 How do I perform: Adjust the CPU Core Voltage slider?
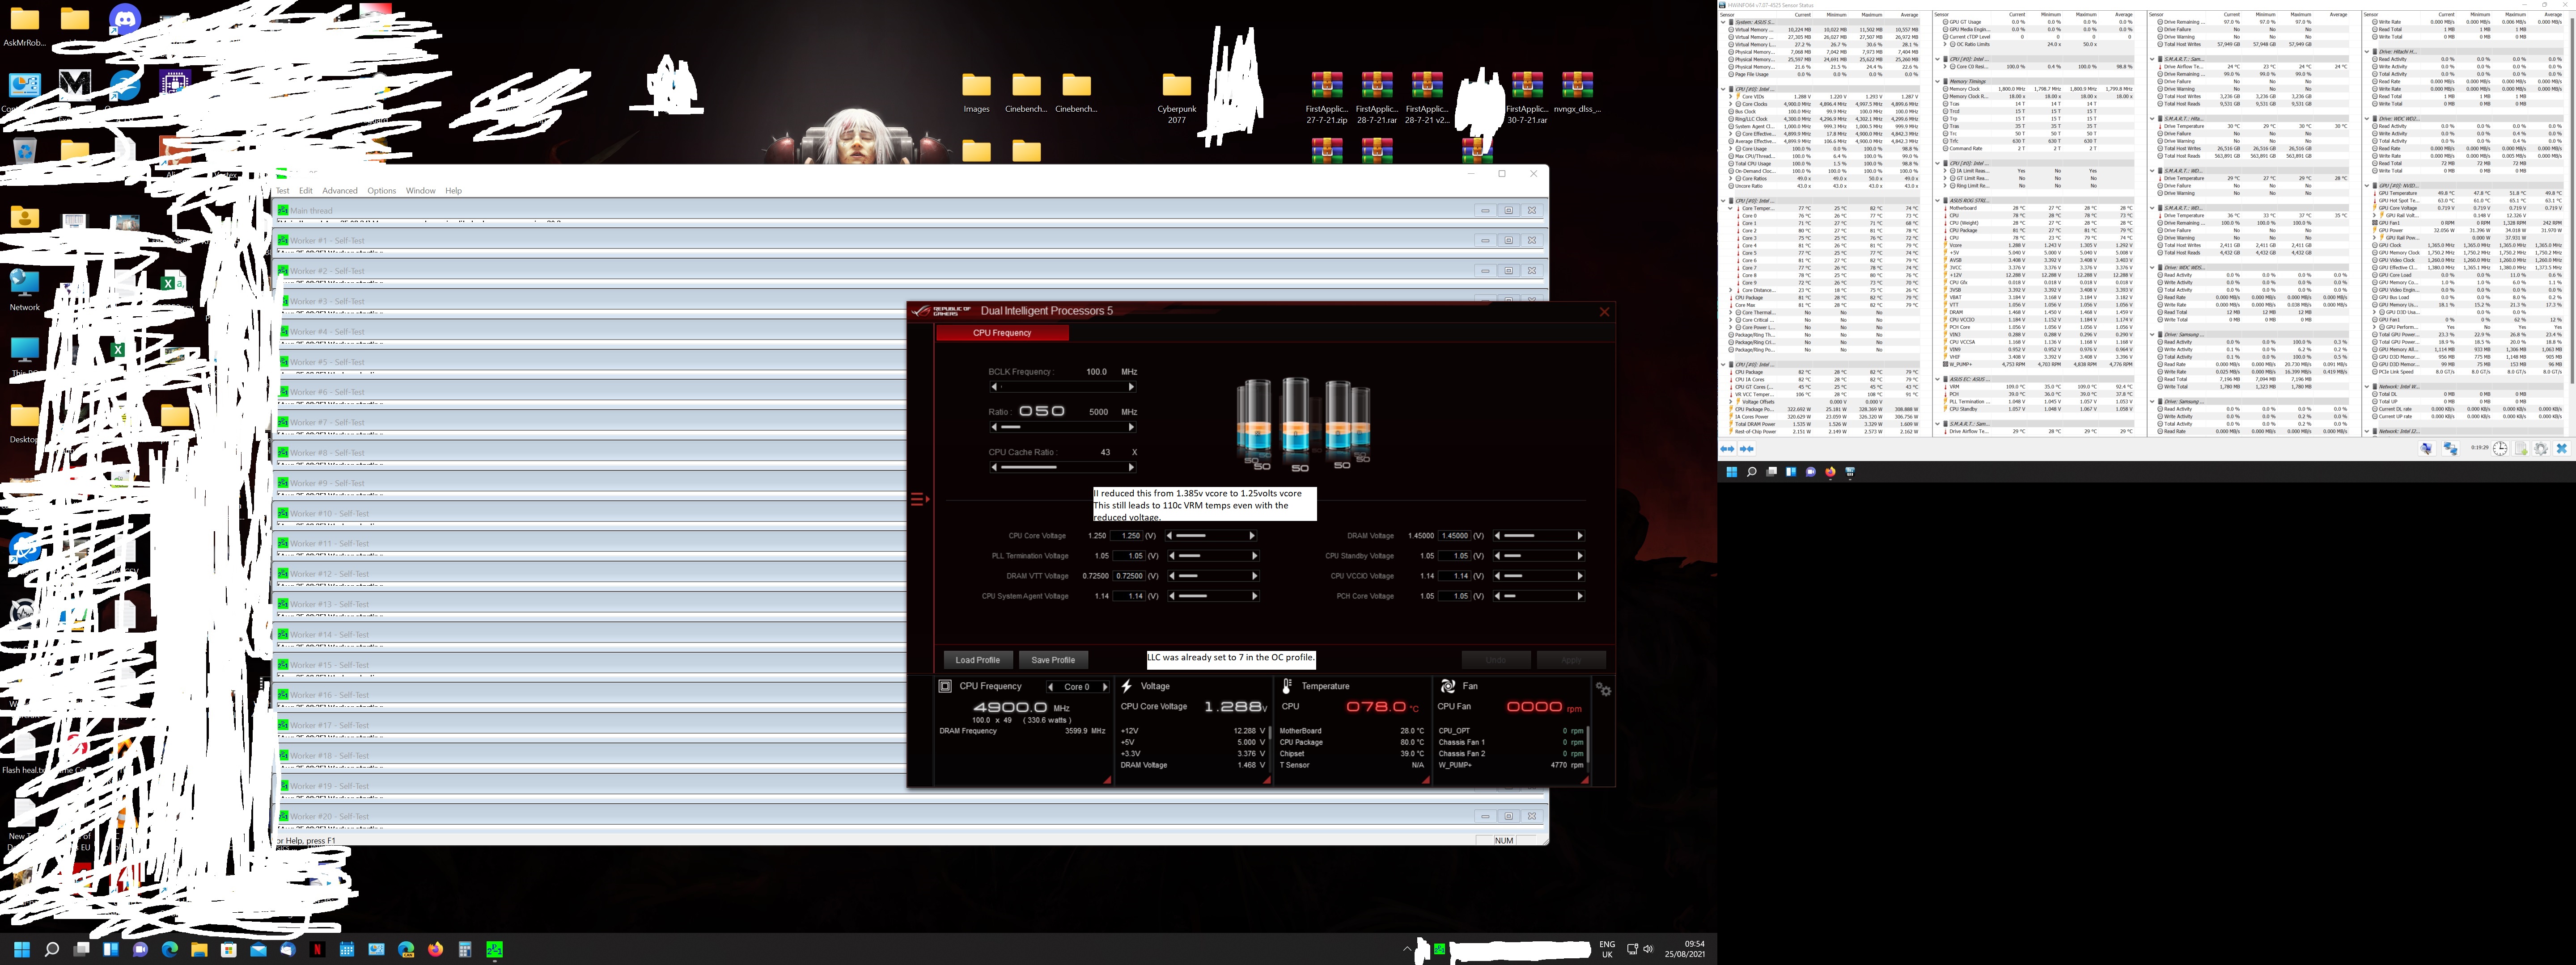pyautogui.click(x=1211, y=537)
